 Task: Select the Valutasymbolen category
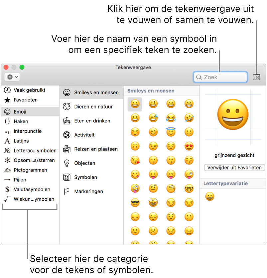30,189
